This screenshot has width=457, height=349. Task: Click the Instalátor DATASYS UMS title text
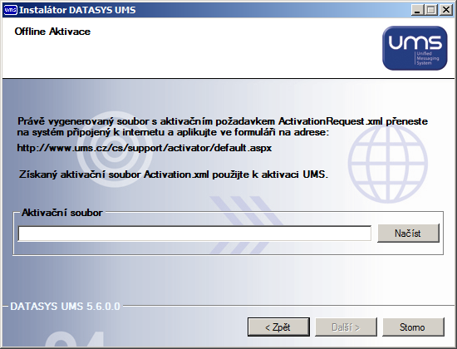pos(77,10)
